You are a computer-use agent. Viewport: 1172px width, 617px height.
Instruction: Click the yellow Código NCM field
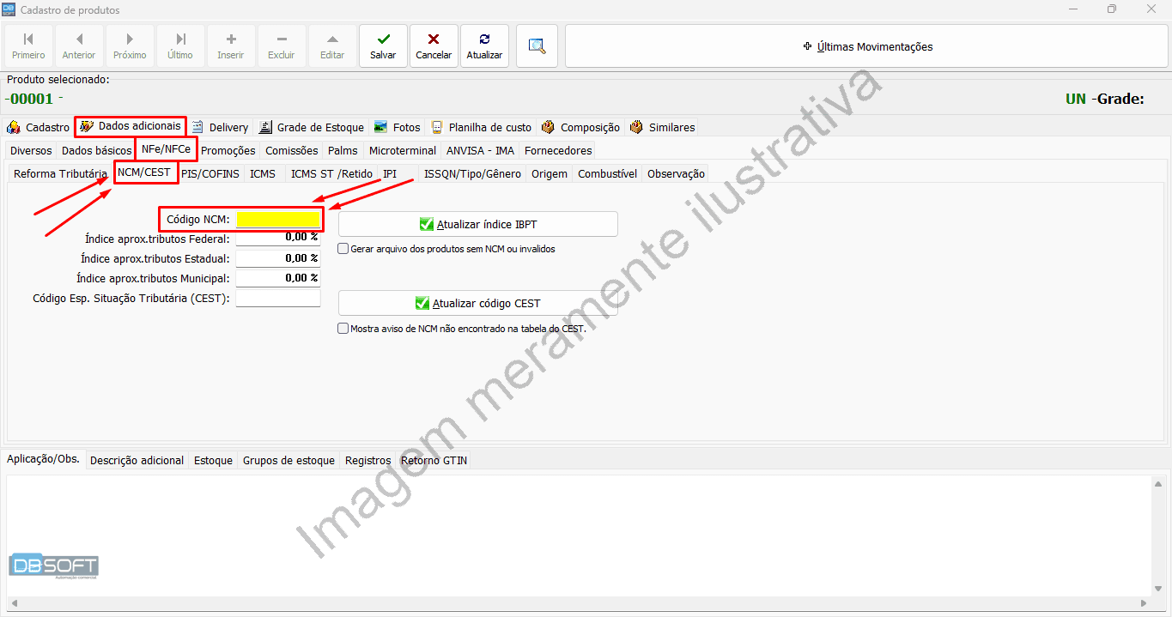278,220
